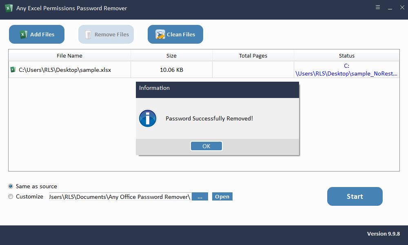Screen dimensions: 408x245
Task: Click the trash icon on Remove Files button
Action: [x=87, y=34]
